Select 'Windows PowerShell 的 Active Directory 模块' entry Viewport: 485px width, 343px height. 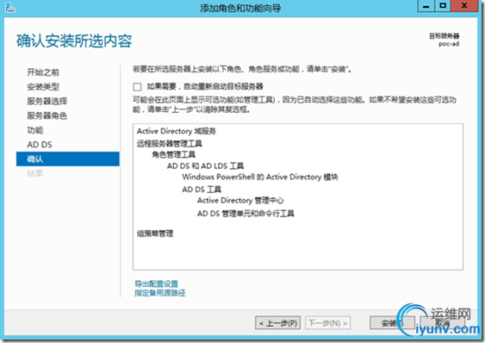point(260,177)
